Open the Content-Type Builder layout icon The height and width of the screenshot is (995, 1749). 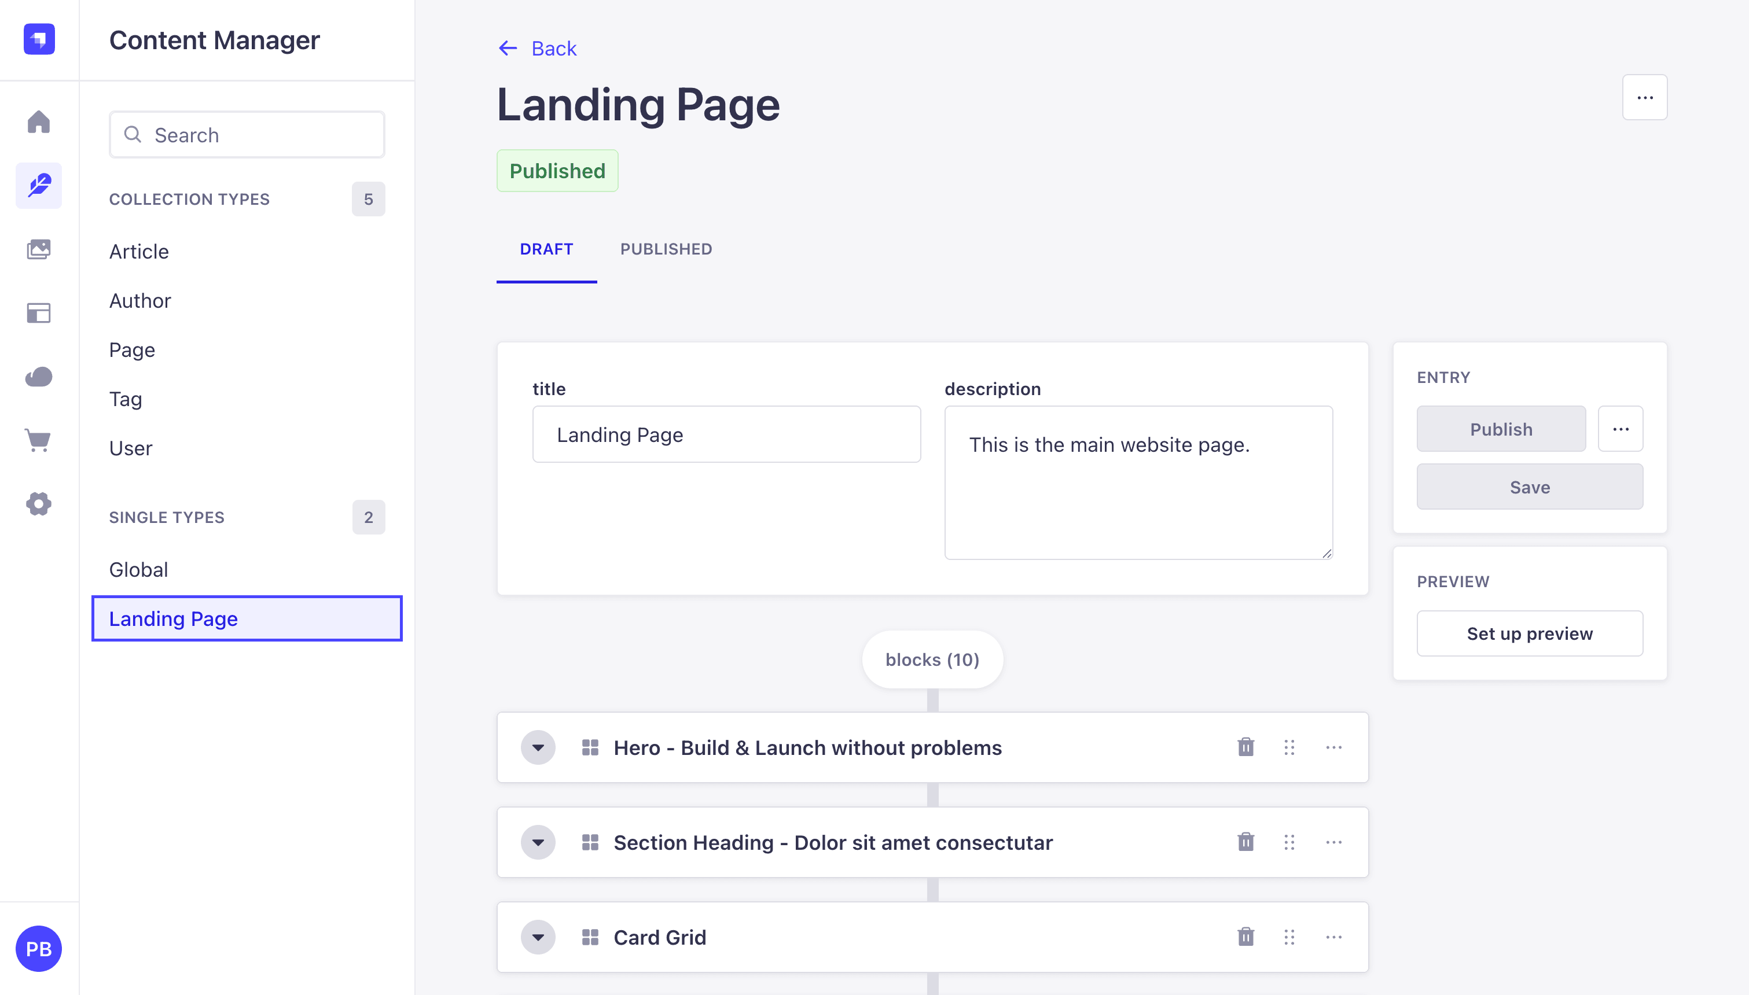39,313
